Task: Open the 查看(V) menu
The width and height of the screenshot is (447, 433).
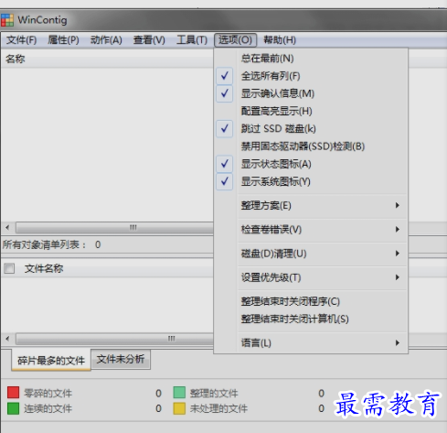Action: tap(149, 40)
